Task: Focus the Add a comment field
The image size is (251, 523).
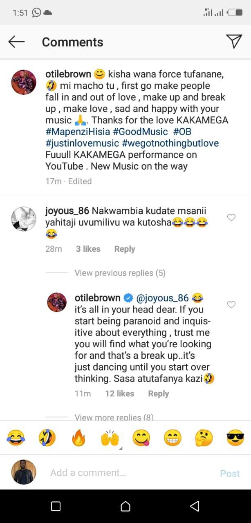Action: [x=123, y=472]
